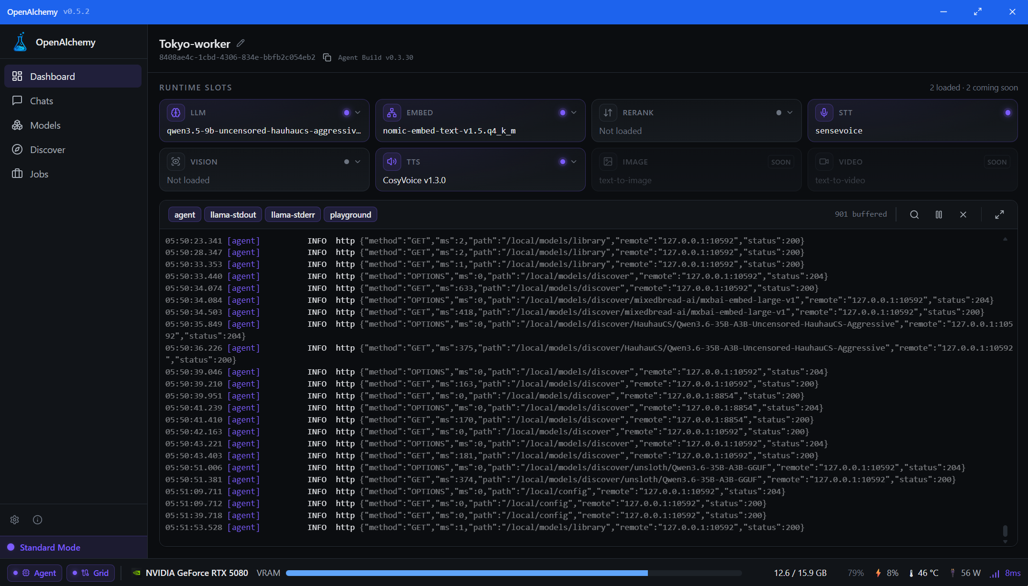1028x586 pixels.
Task: Click the wattage plug icon
Action: coord(953,573)
